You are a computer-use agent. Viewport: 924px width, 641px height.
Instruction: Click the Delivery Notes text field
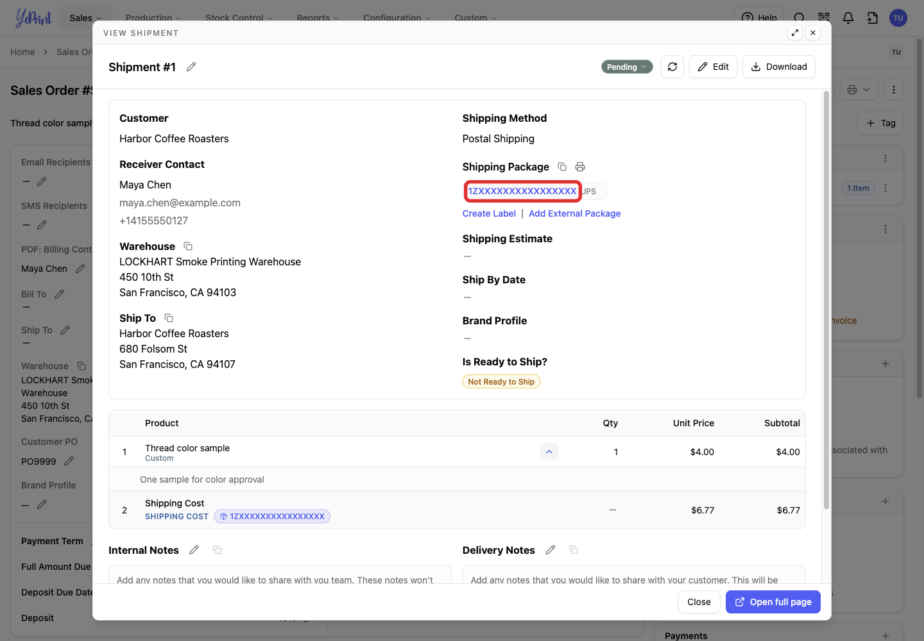634,574
